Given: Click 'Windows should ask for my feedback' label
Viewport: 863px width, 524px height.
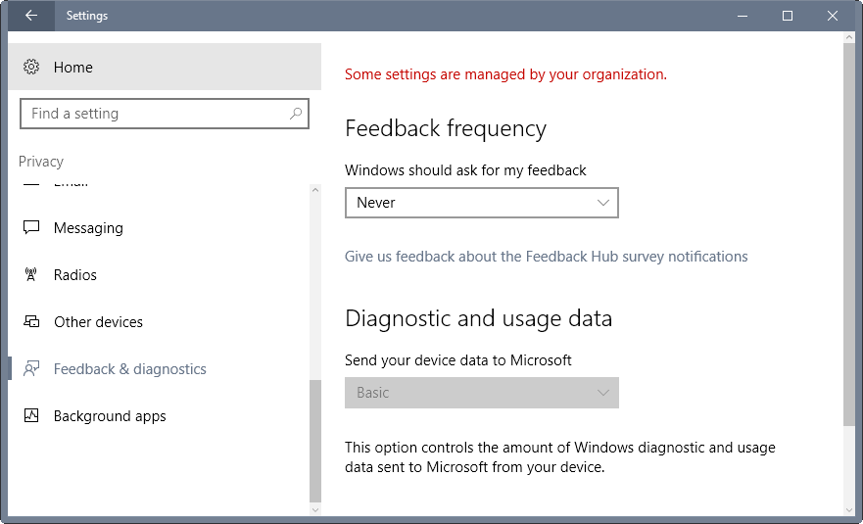Looking at the screenshot, I should point(465,170).
